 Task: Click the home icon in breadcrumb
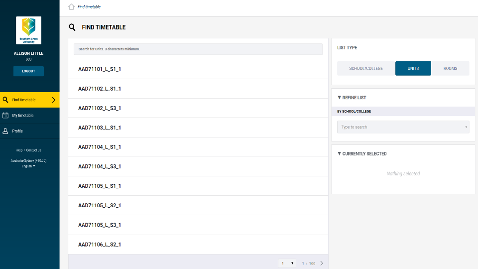click(71, 6)
